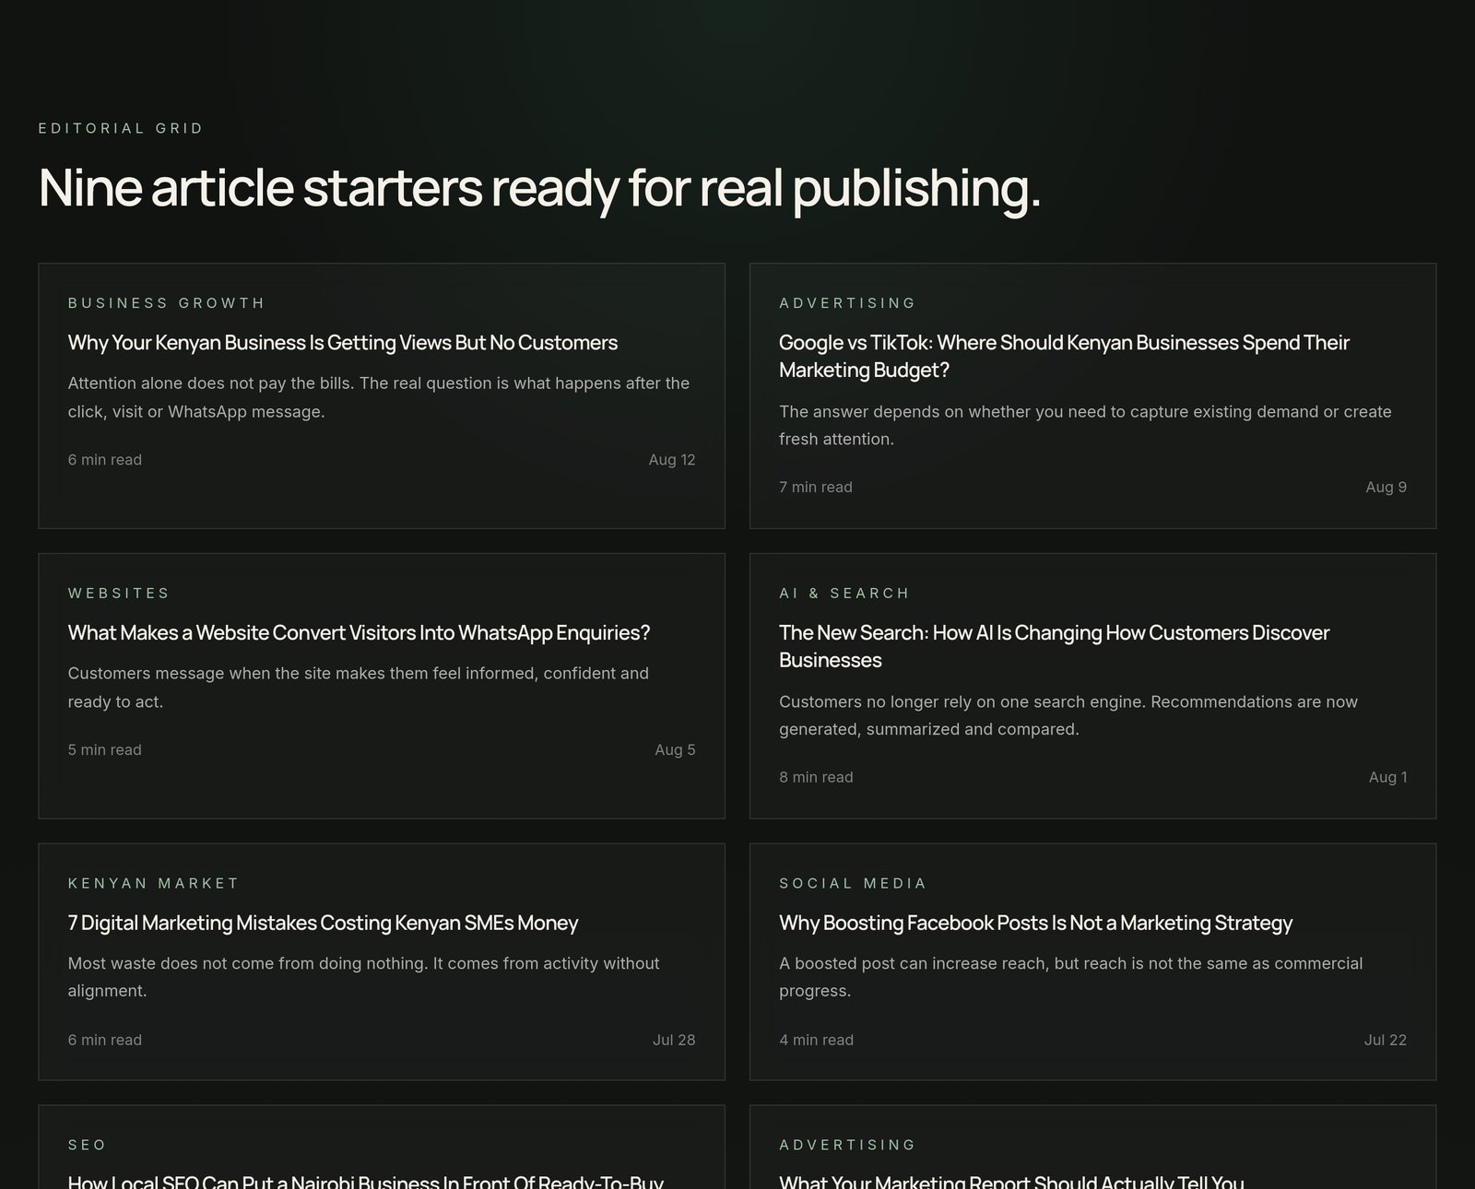Open 'What Makes a Website Convert Visitors' article

(359, 633)
